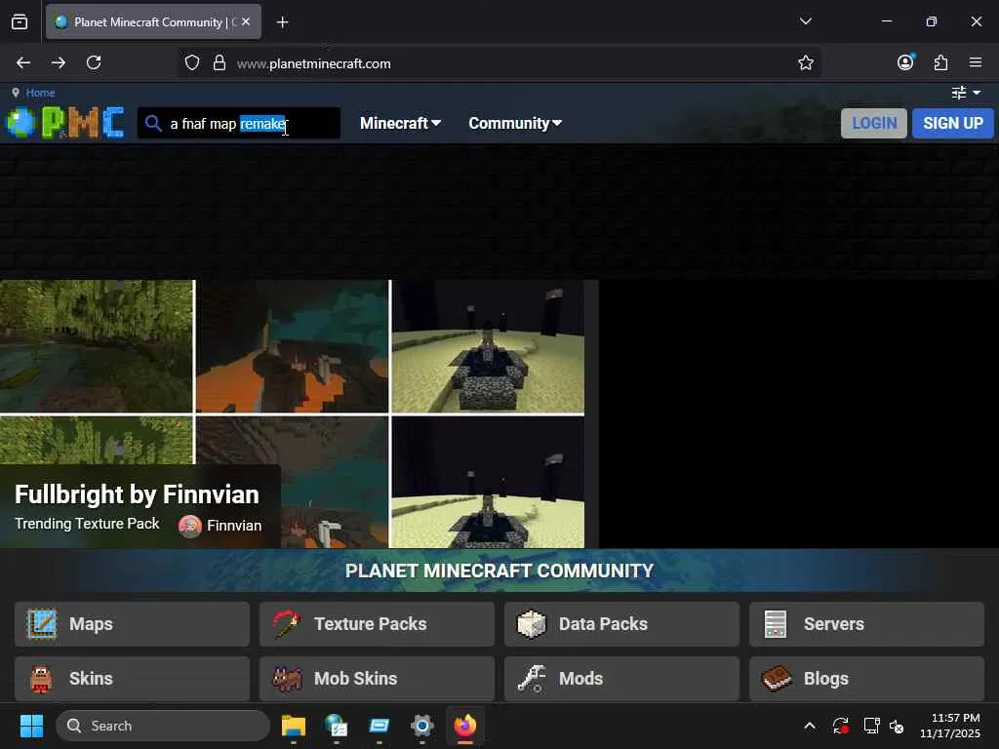The width and height of the screenshot is (999, 749).
Task: Click the Maps category icon
Action: [x=42, y=624]
